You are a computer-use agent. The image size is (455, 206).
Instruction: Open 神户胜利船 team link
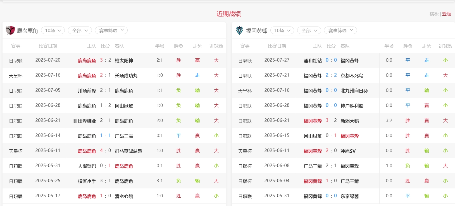[352, 106]
